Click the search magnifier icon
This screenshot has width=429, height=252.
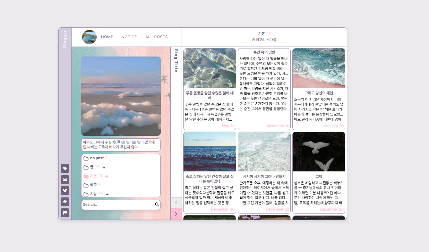pos(157,204)
